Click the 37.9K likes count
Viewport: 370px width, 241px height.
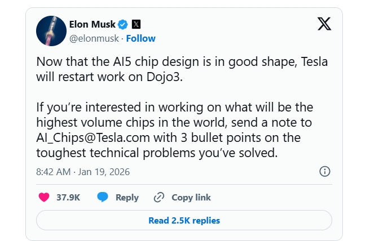point(68,197)
